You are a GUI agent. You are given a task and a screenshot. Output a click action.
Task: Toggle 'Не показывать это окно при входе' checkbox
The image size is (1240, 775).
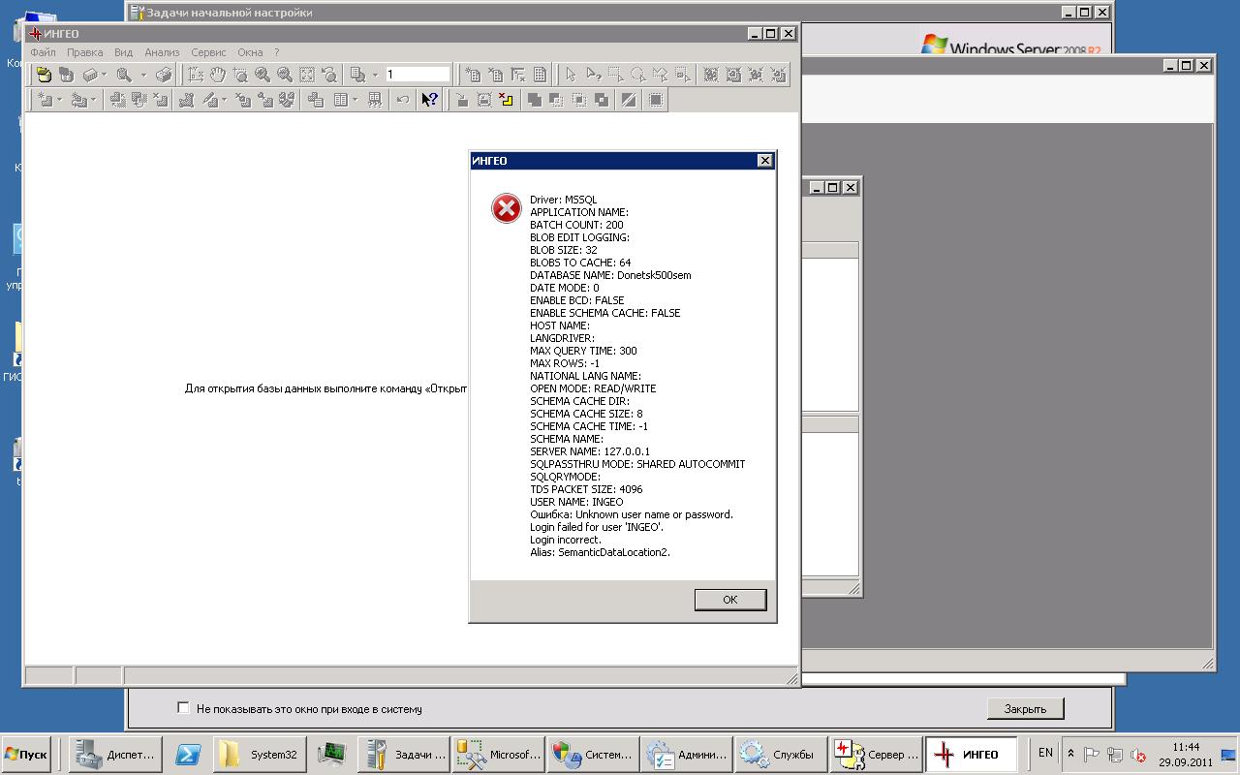pyautogui.click(x=183, y=708)
